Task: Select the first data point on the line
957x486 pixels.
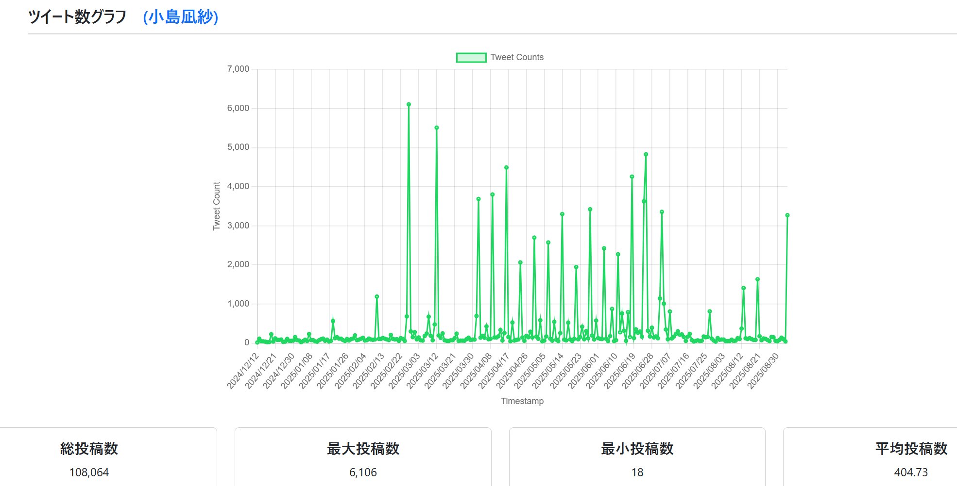Action: [257, 342]
